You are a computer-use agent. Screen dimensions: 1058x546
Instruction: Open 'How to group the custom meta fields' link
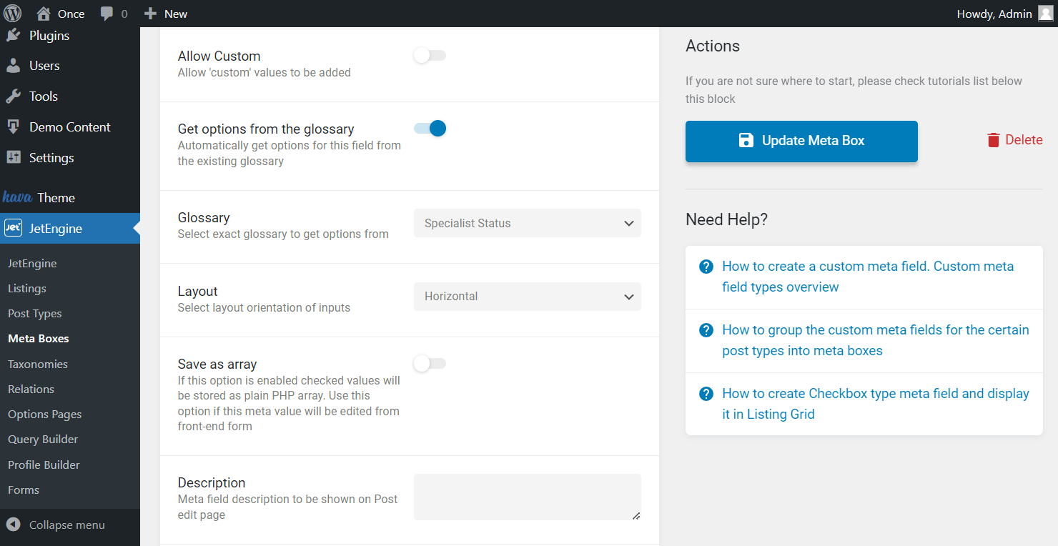[x=876, y=340]
